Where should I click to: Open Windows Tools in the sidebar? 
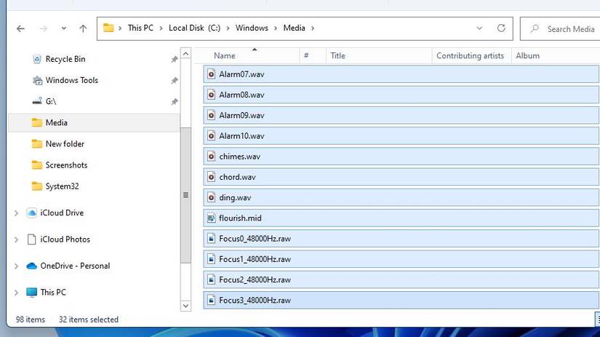(x=71, y=80)
